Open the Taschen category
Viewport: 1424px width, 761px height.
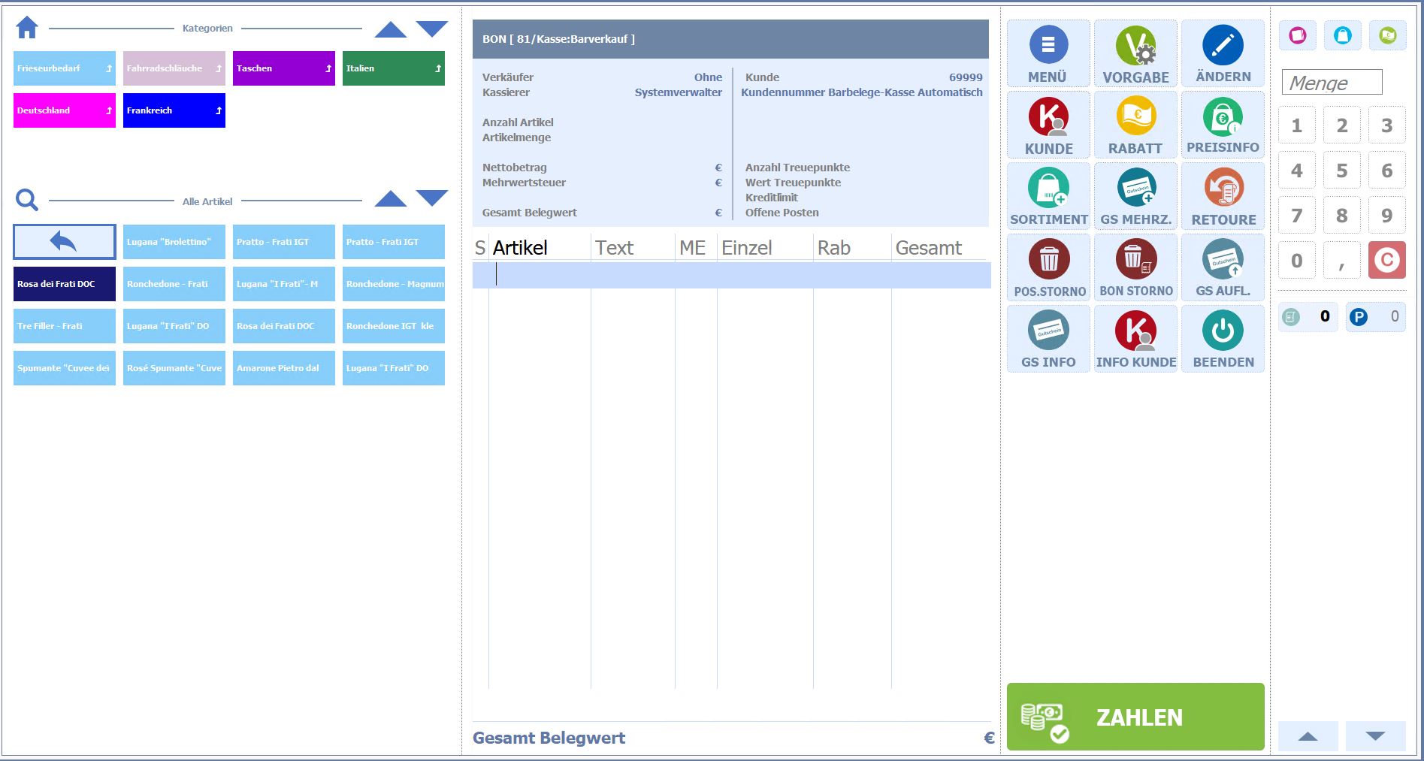coord(284,68)
